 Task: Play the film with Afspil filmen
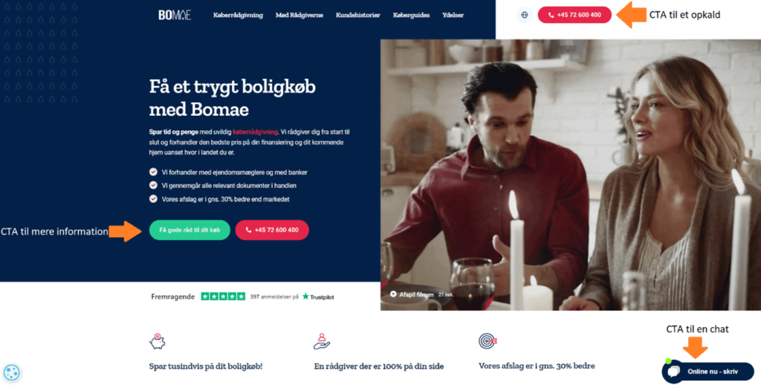click(x=412, y=294)
